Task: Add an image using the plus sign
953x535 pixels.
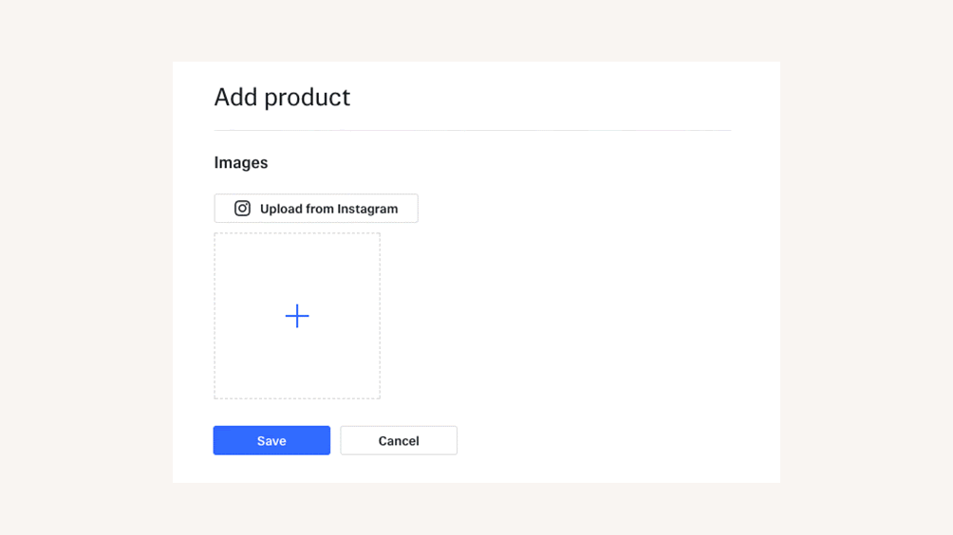Action: [x=297, y=316]
